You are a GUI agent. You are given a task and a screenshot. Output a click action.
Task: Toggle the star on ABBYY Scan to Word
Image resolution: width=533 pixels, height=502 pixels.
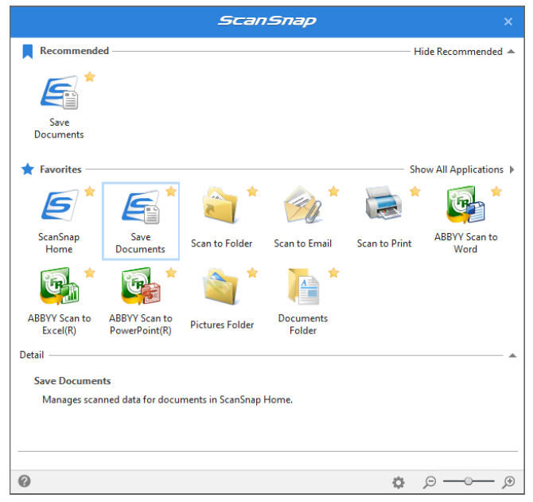coord(496,192)
